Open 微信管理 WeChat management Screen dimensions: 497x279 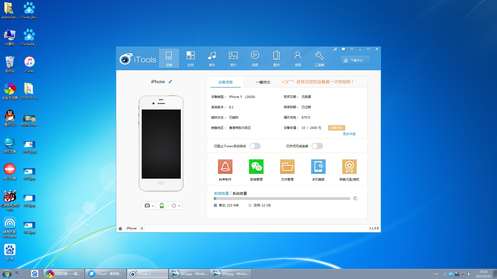pyautogui.click(x=256, y=169)
